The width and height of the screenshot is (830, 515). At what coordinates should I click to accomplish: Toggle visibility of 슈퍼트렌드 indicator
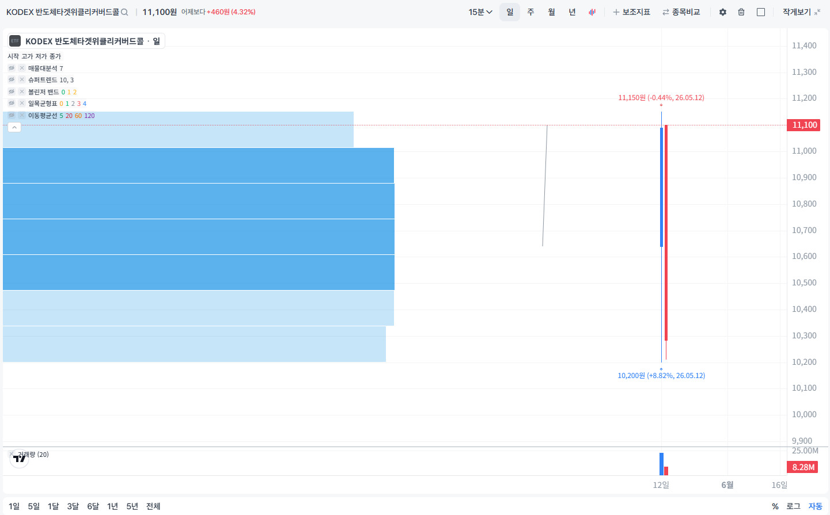(12, 80)
